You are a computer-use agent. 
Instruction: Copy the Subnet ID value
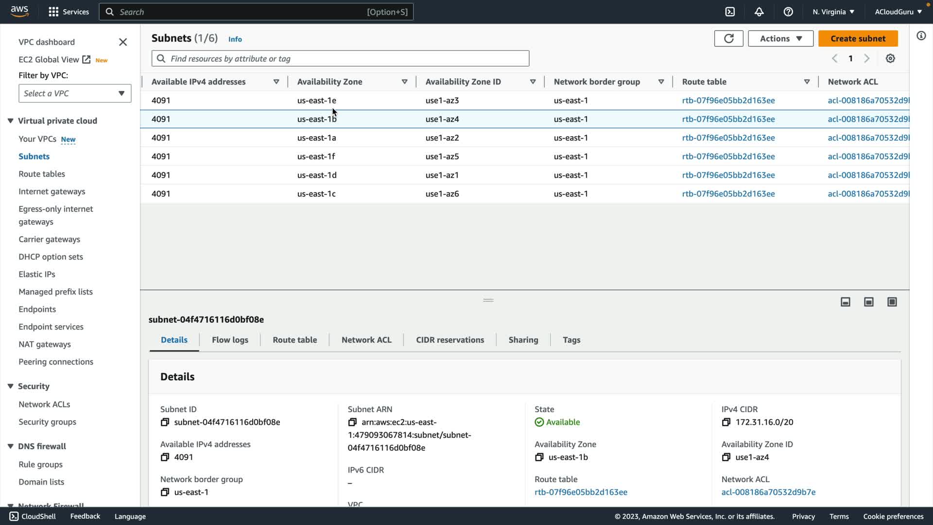pos(165,422)
